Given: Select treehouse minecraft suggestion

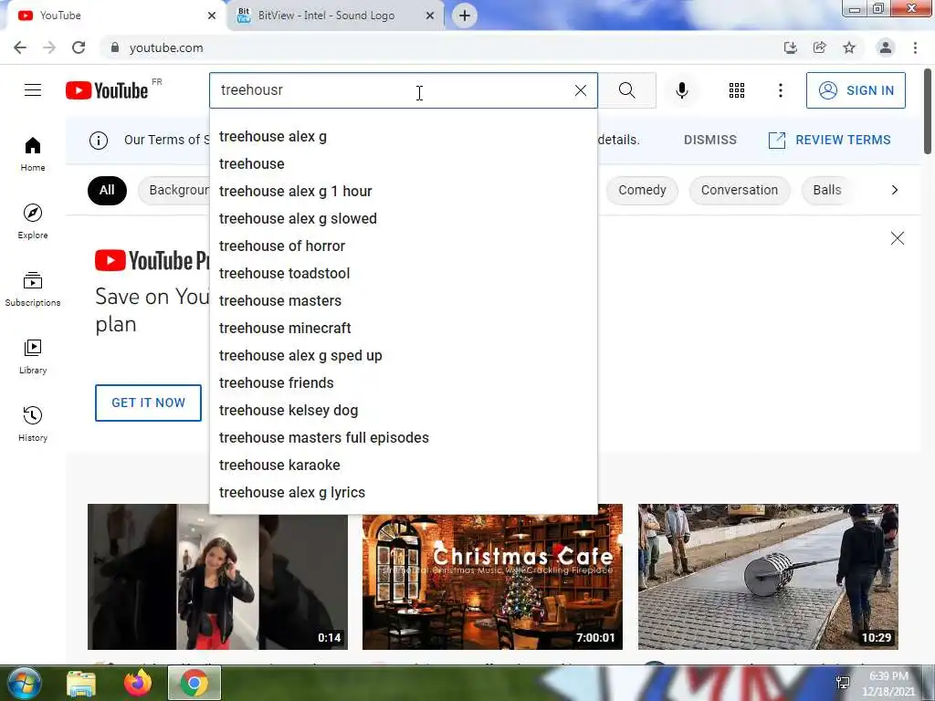Looking at the screenshot, I should 403,329.
